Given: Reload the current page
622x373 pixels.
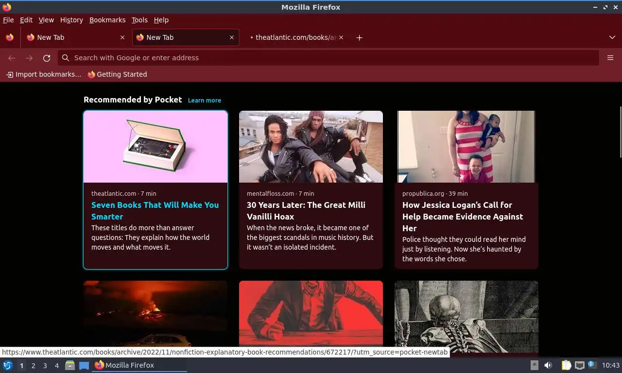Looking at the screenshot, I should coord(47,58).
